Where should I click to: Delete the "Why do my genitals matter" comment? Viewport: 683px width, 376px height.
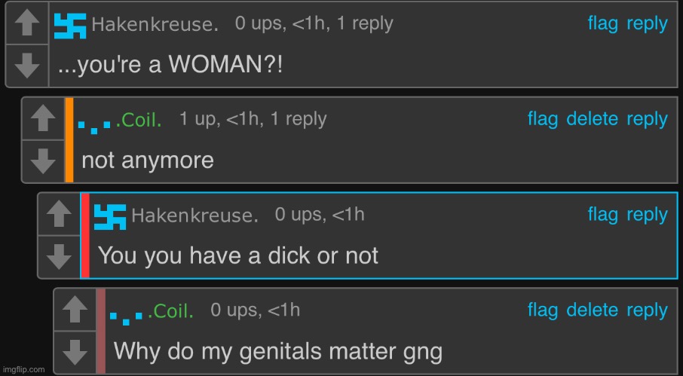tap(592, 310)
